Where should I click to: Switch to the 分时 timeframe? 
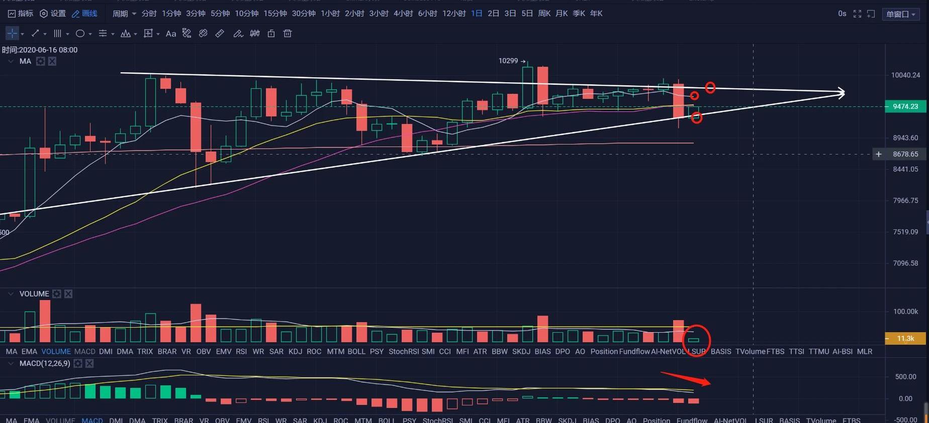click(x=149, y=14)
